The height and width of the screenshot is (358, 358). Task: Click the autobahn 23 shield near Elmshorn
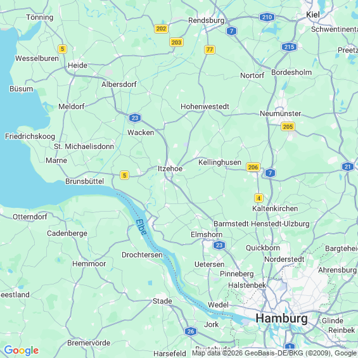pos(219,245)
